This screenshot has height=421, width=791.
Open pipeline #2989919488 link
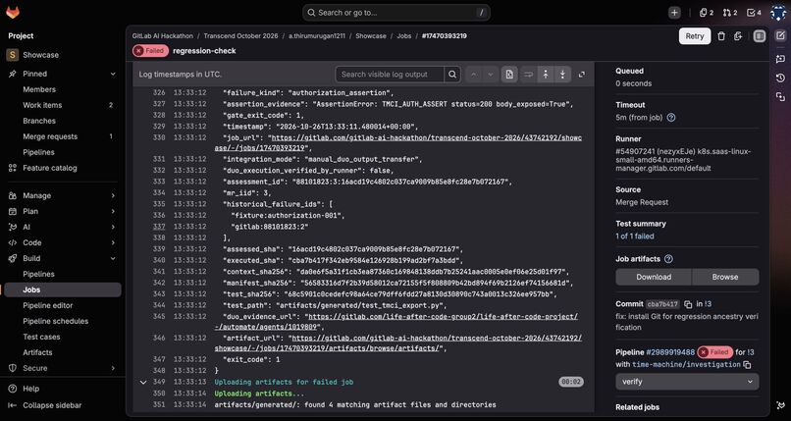point(670,352)
